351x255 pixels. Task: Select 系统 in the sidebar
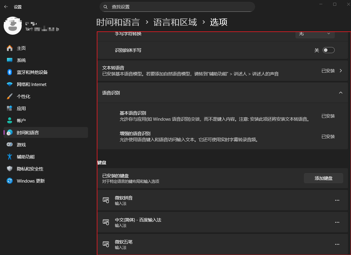[x=46, y=60]
